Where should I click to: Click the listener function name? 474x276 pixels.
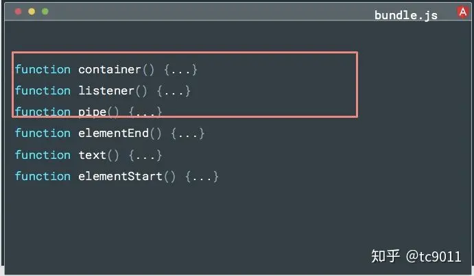[x=106, y=90]
